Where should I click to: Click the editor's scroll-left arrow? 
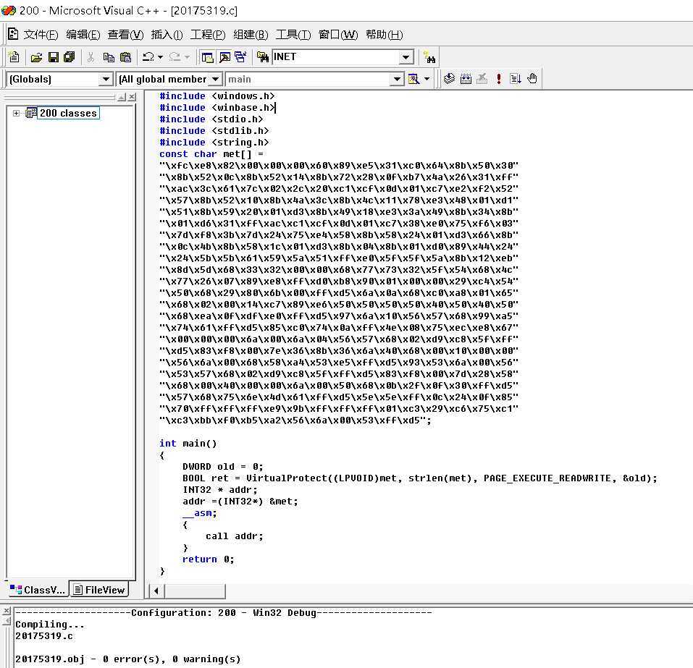(x=156, y=591)
